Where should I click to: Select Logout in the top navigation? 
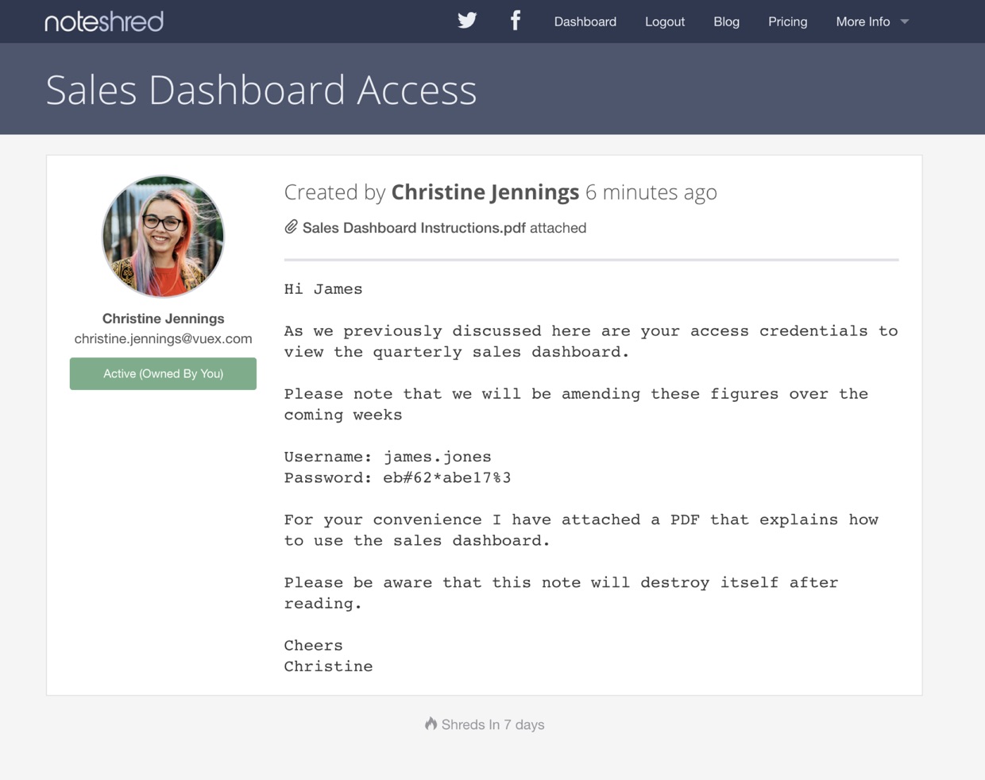click(665, 21)
